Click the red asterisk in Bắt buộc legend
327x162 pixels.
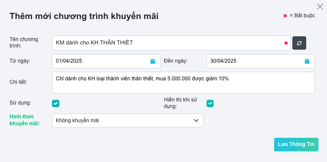[x=285, y=16]
